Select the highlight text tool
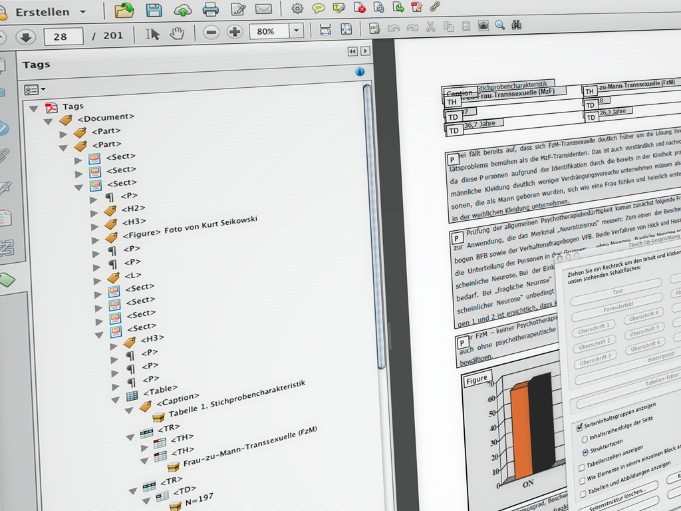The width and height of the screenshot is (681, 511). tap(339, 7)
